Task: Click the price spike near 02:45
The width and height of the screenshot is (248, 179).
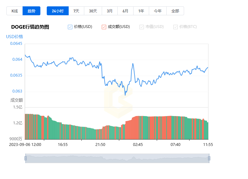Action: click(x=133, y=64)
